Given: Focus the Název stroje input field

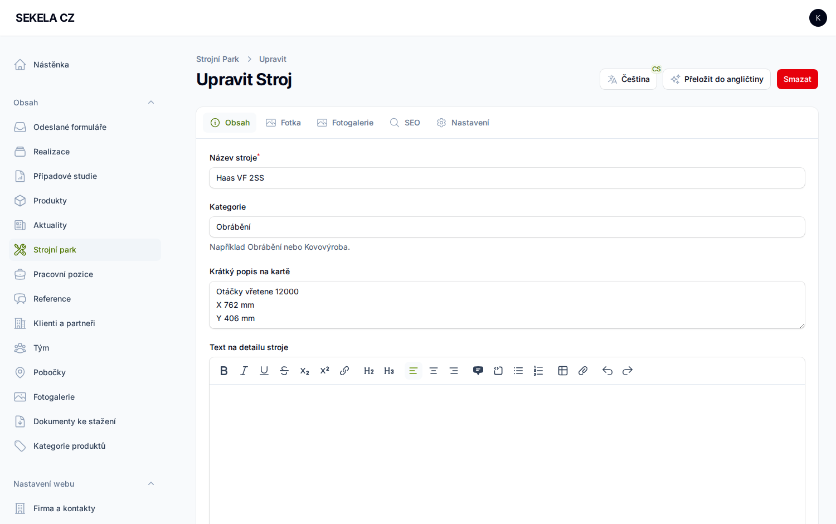Looking at the screenshot, I should coord(507,178).
